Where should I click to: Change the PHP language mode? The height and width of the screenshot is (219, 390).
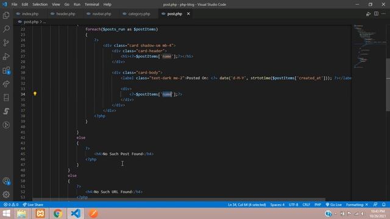[317, 204]
